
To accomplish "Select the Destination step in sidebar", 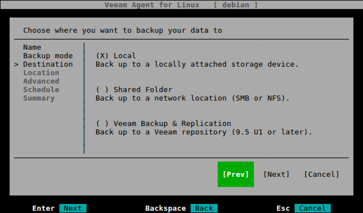I will tap(48, 64).
